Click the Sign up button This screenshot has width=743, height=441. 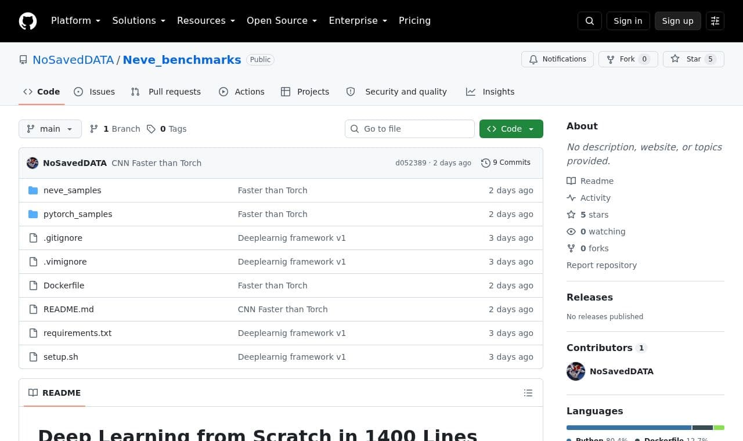pyautogui.click(x=678, y=21)
